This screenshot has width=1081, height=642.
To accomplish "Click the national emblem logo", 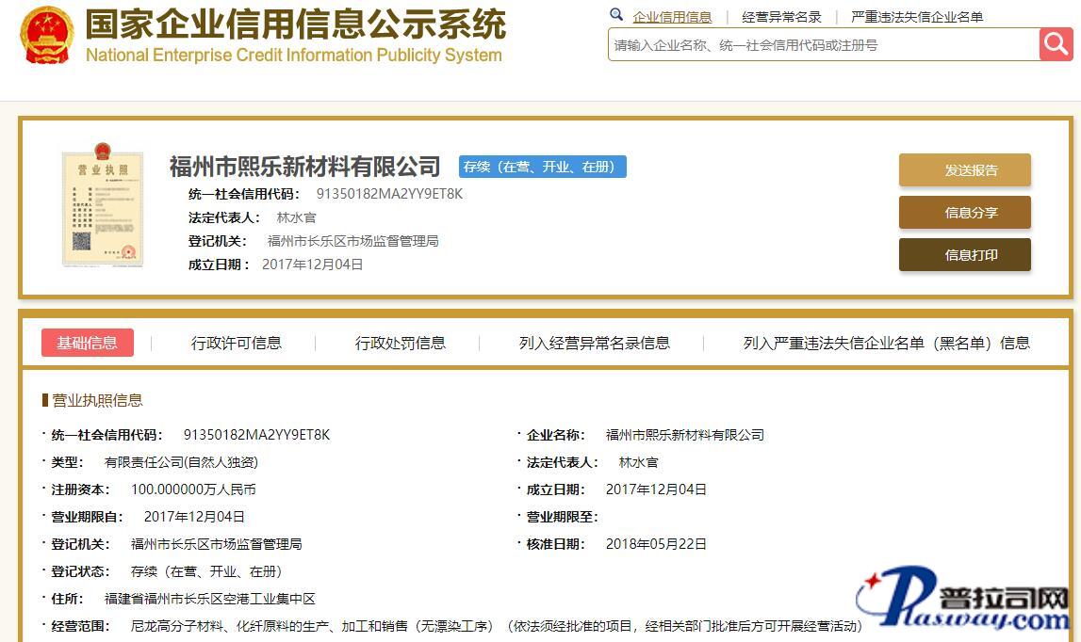I will [x=46, y=35].
